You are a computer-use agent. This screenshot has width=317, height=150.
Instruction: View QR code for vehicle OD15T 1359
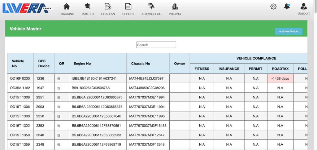click(59, 145)
